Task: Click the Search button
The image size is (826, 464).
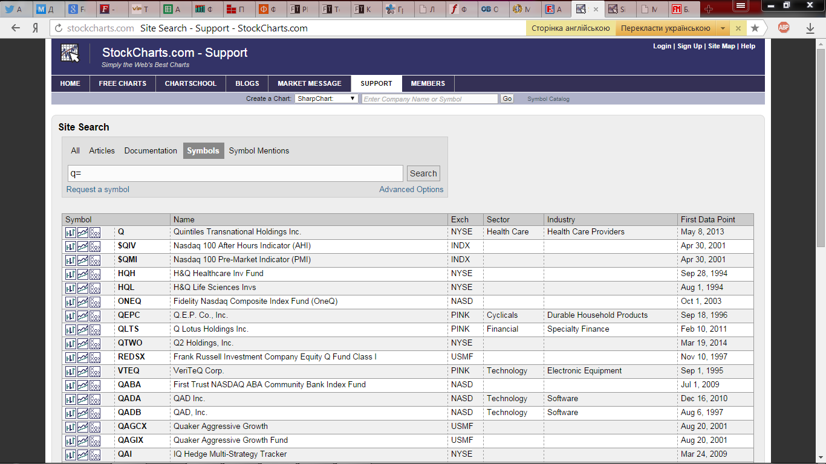Action: coord(423,173)
